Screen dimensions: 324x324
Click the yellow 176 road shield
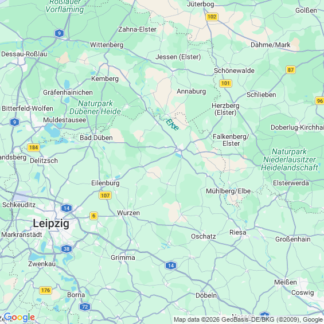(x=45, y=290)
